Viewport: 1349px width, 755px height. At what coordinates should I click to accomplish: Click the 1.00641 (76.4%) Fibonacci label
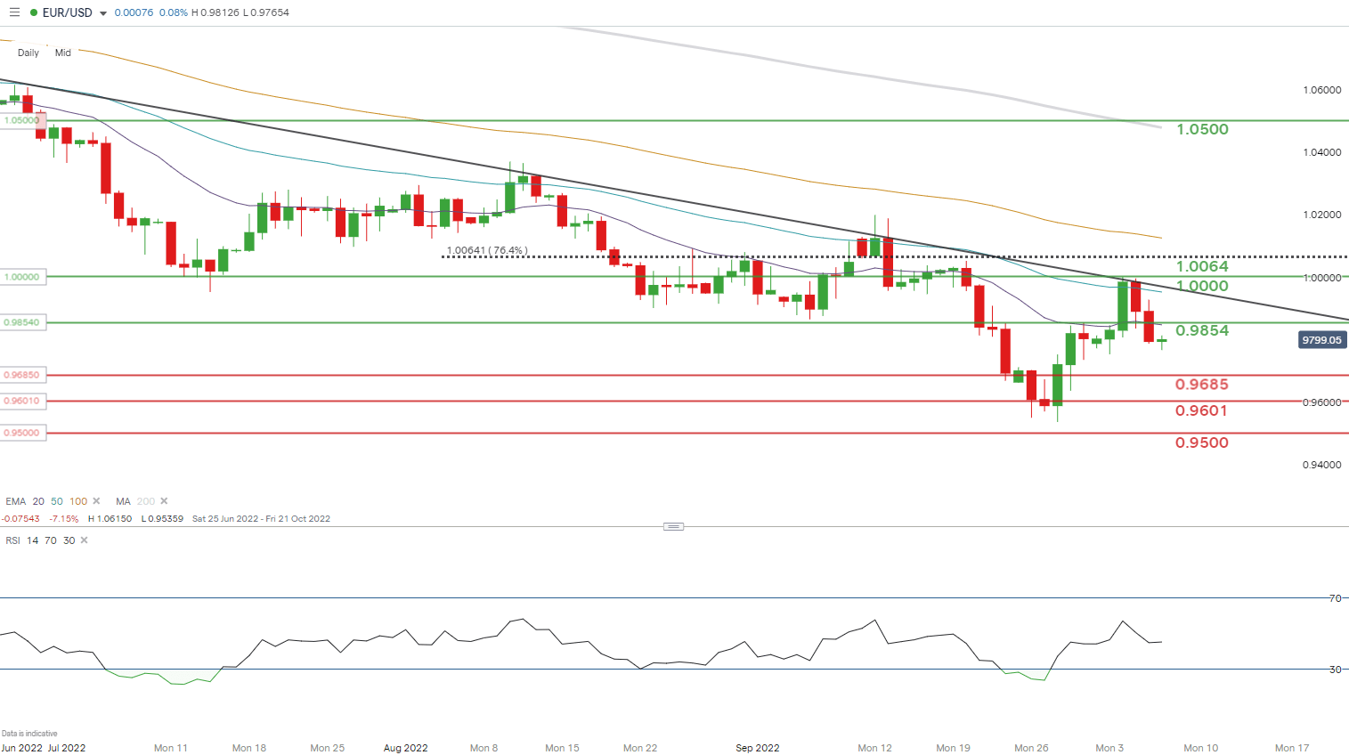point(487,250)
